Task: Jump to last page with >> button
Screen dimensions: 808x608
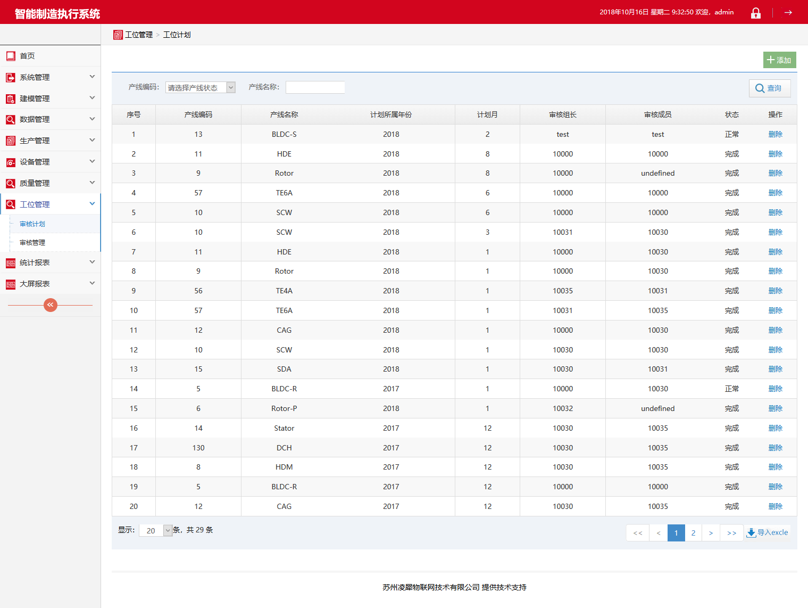Action: pyautogui.click(x=731, y=533)
